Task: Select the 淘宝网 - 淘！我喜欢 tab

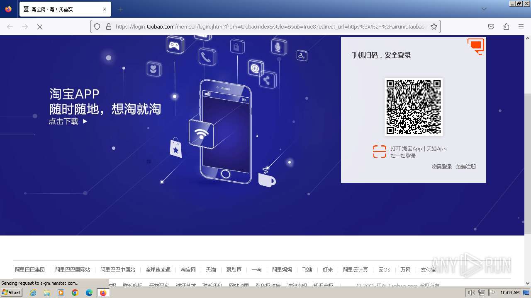Action: click(65, 9)
